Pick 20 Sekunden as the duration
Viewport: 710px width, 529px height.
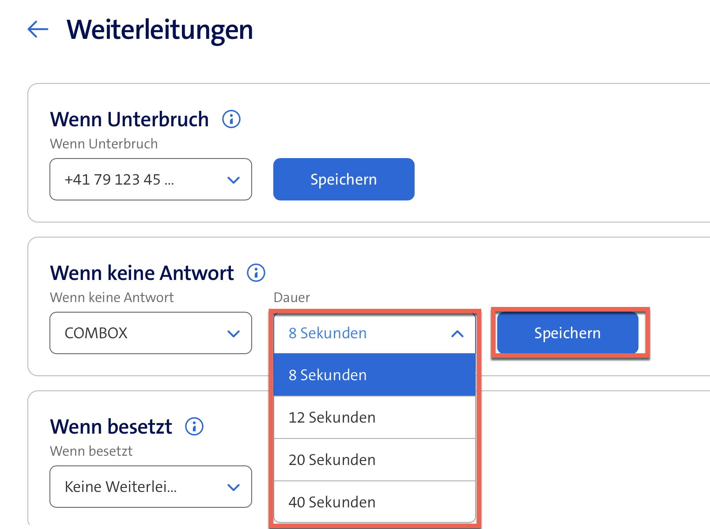coord(374,460)
